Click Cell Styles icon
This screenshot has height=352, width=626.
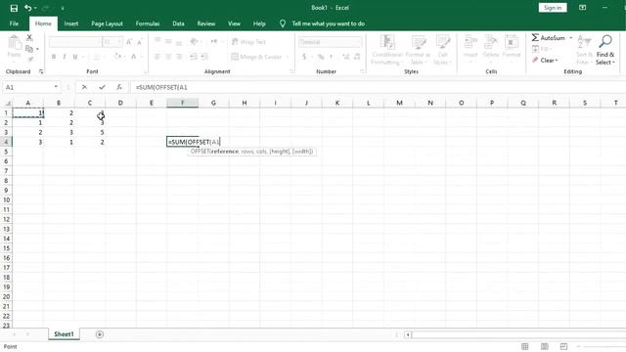pos(443,42)
